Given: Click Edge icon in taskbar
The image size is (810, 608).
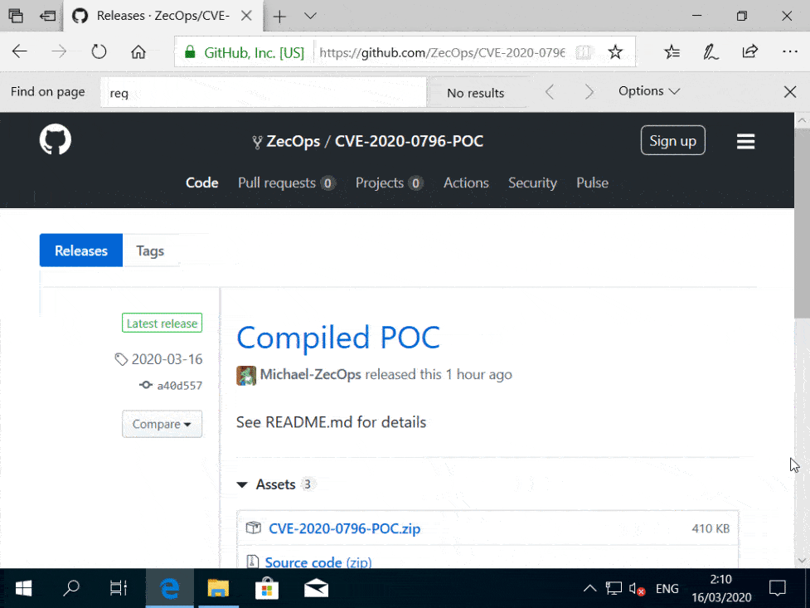Looking at the screenshot, I should pyautogui.click(x=169, y=588).
